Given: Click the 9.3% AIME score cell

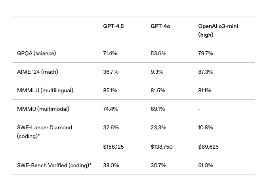Looking at the screenshot, I should tap(157, 72).
